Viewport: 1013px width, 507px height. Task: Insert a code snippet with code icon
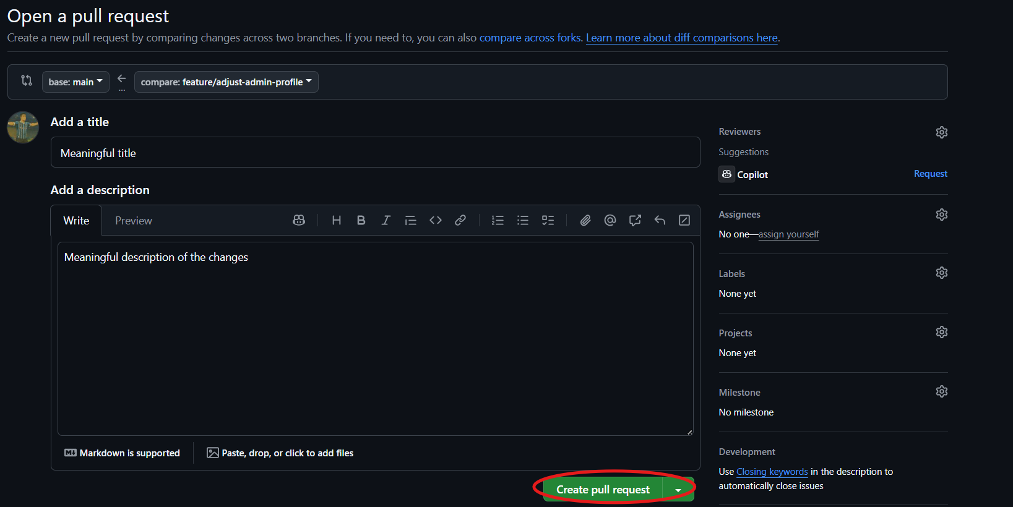(436, 220)
